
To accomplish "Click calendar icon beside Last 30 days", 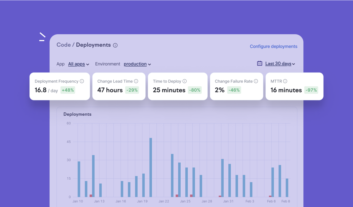I will point(260,63).
